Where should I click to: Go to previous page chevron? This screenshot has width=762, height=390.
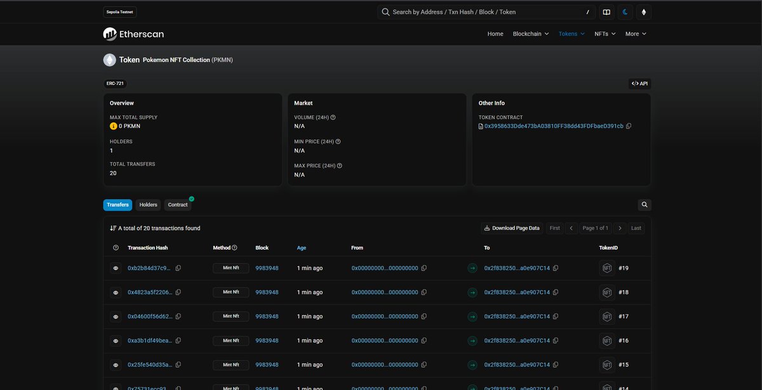point(571,228)
